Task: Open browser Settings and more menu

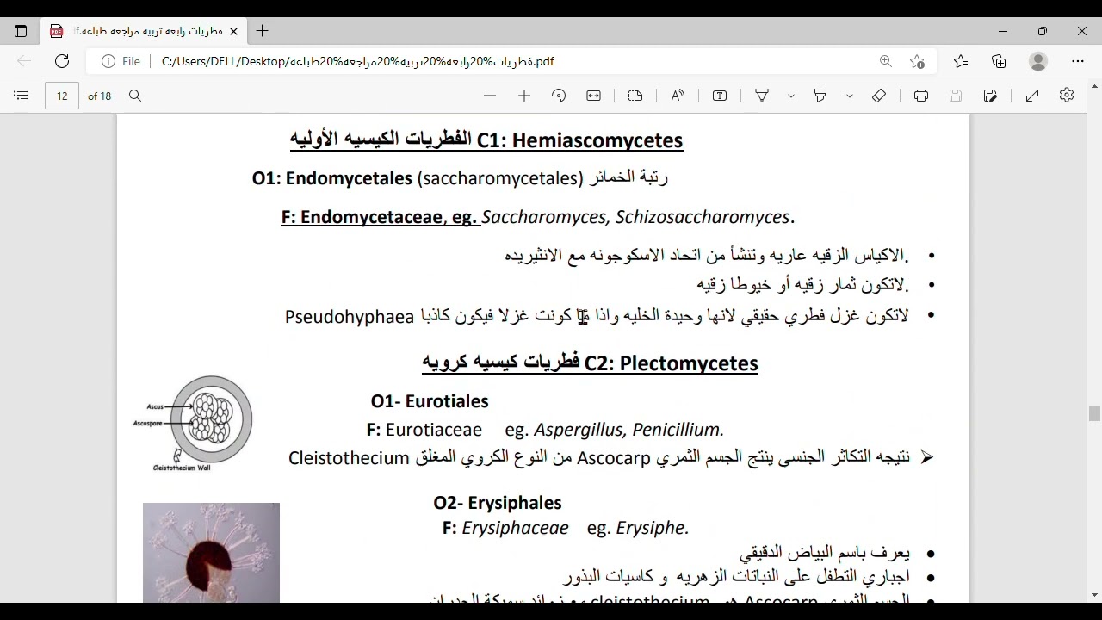Action: click(1078, 61)
